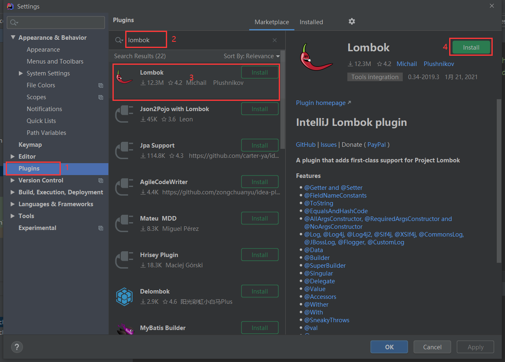Screen dimensions: 505x362
Task: Open the GitHub link
Action: tap(306, 145)
